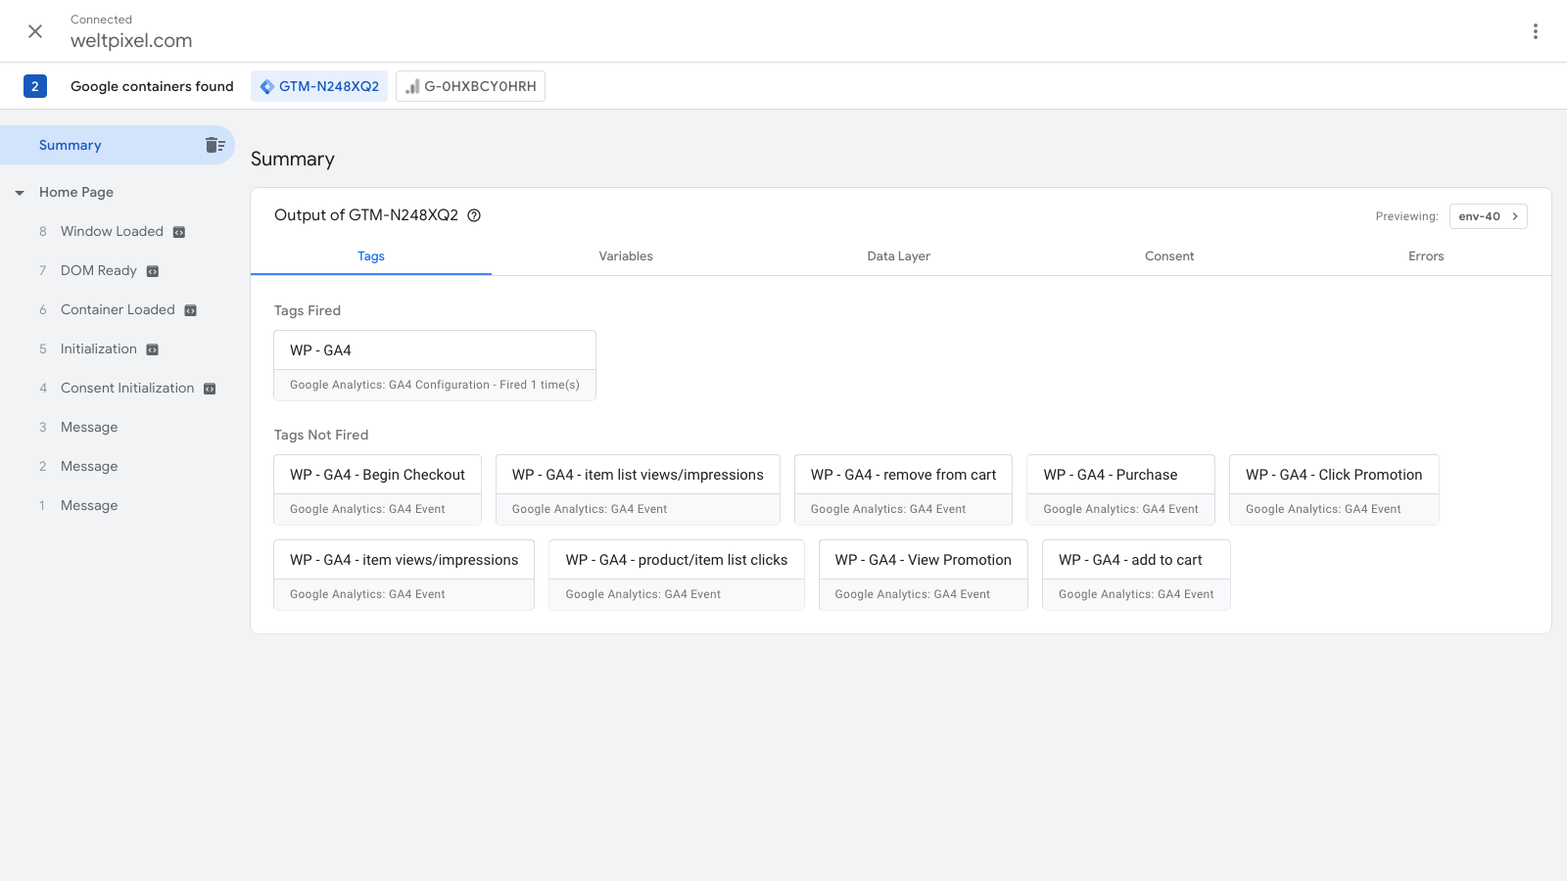Select the DOM Ready event

[x=98, y=270]
